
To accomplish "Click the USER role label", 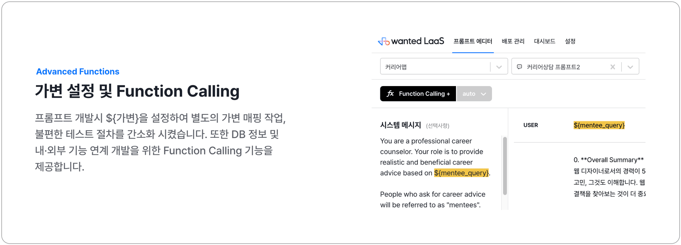I will 530,125.
